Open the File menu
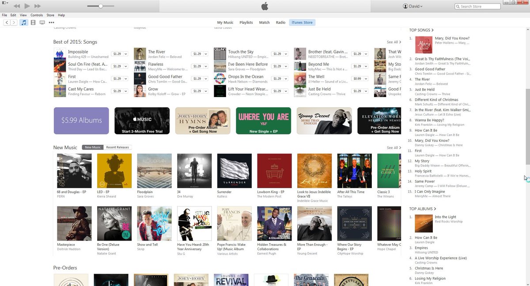This screenshot has height=286, width=530. [x=4, y=15]
